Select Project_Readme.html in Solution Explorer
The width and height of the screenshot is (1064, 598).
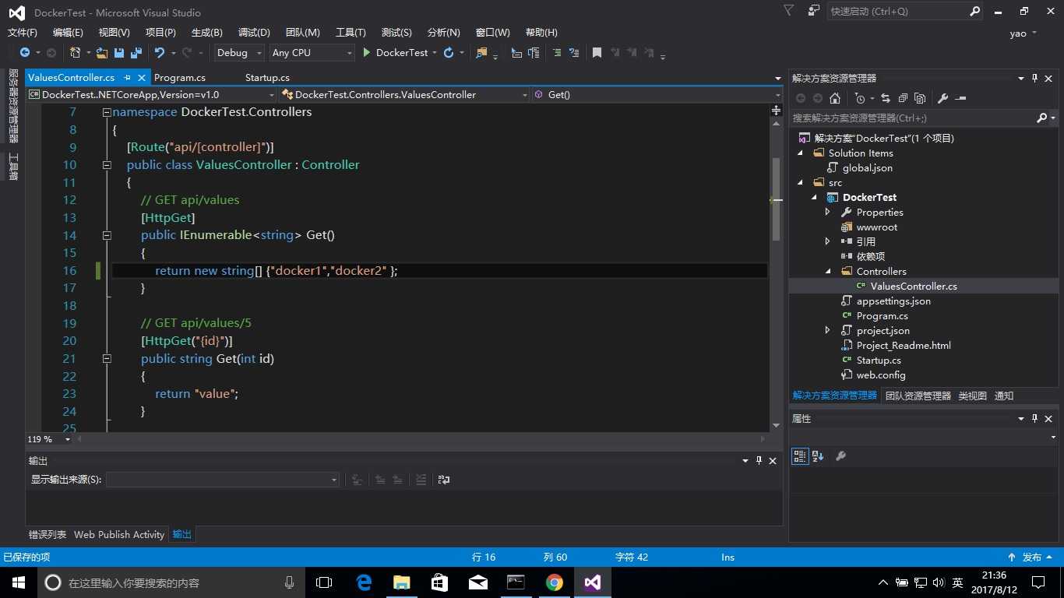904,345
